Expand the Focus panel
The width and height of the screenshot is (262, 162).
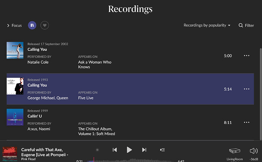(14, 25)
